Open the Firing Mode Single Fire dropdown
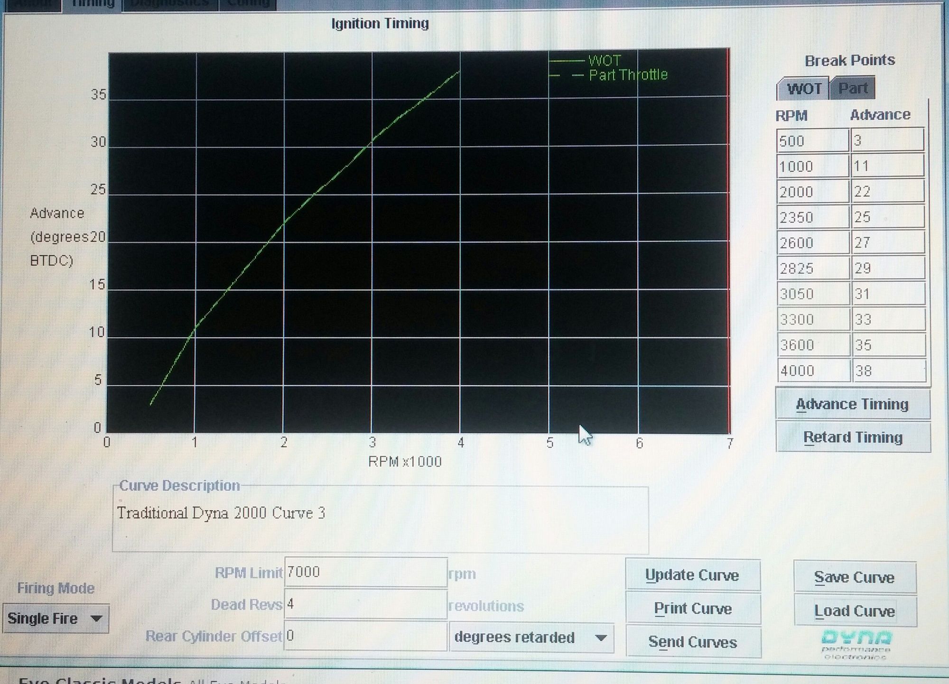This screenshot has width=949, height=684. (56, 619)
